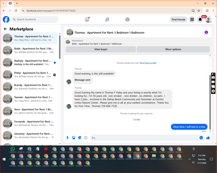Click the Facebook logo icon
217x173 pixels.
tap(6, 19)
